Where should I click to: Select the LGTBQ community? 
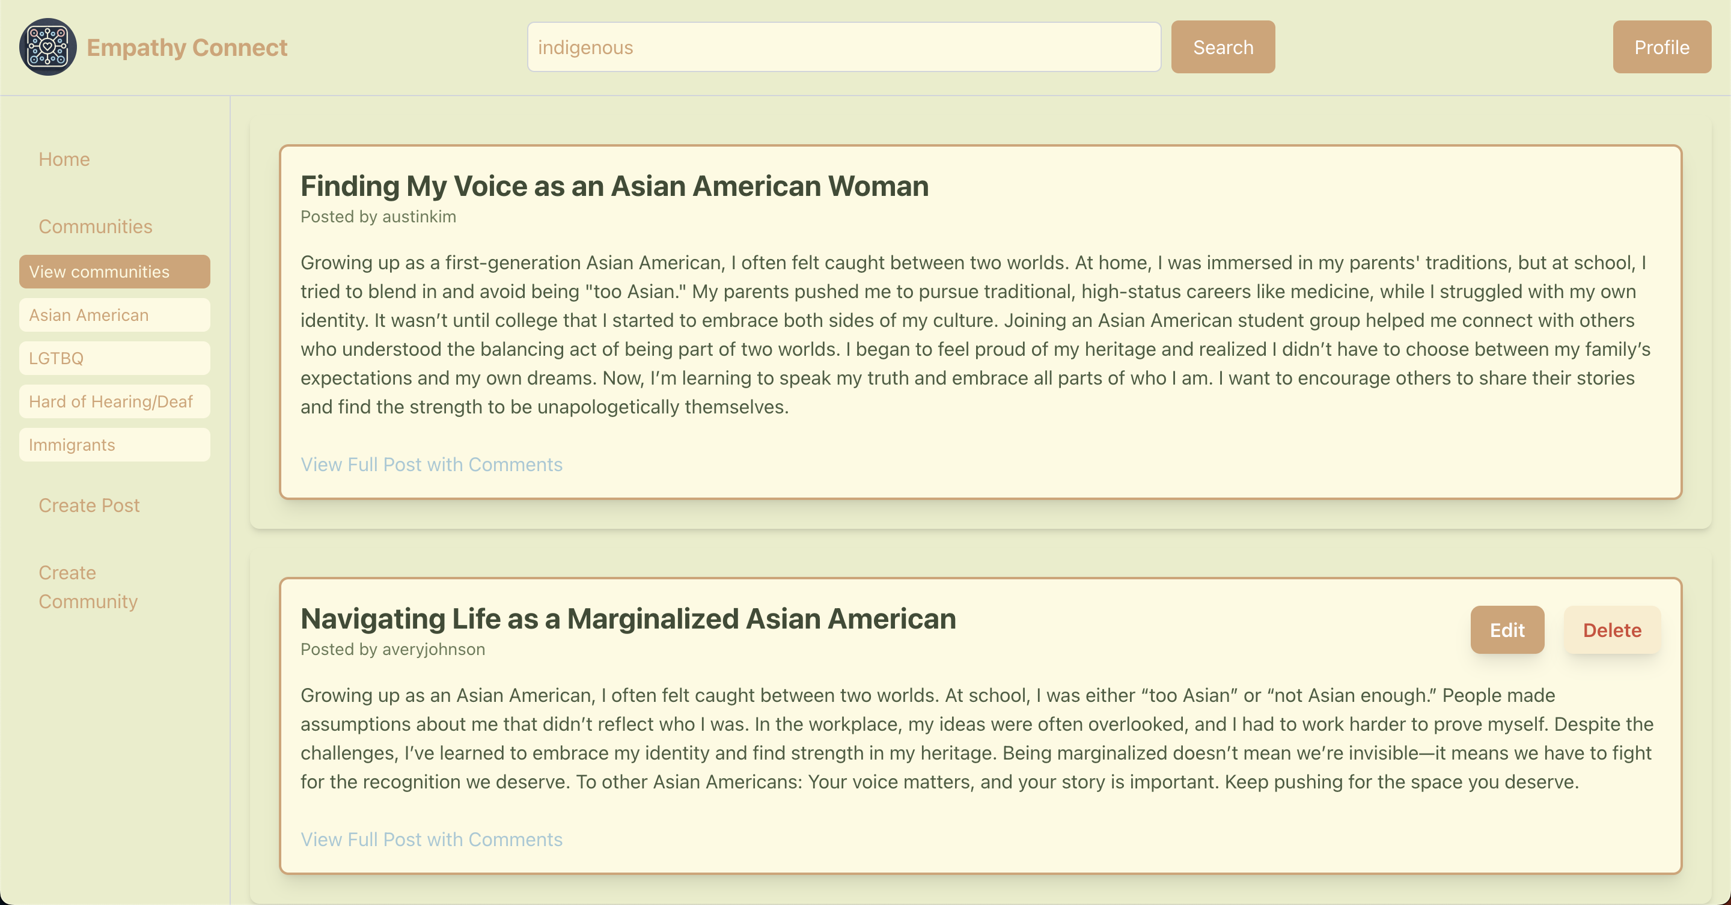point(114,358)
